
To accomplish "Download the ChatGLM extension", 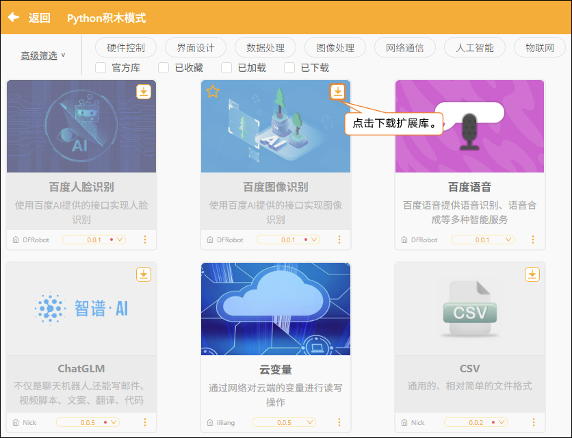I will (x=144, y=274).
